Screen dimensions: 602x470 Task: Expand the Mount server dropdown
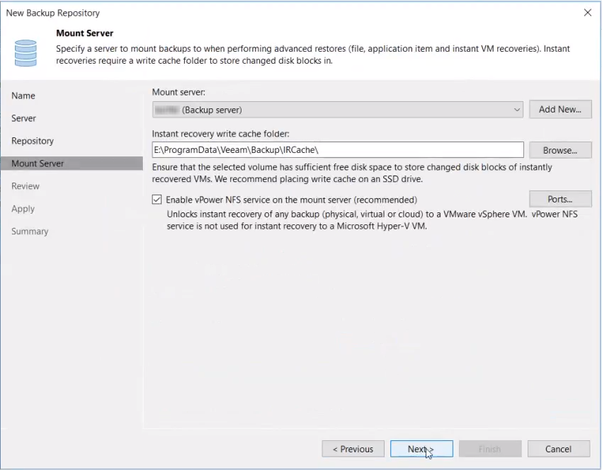(x=516, y=110)
